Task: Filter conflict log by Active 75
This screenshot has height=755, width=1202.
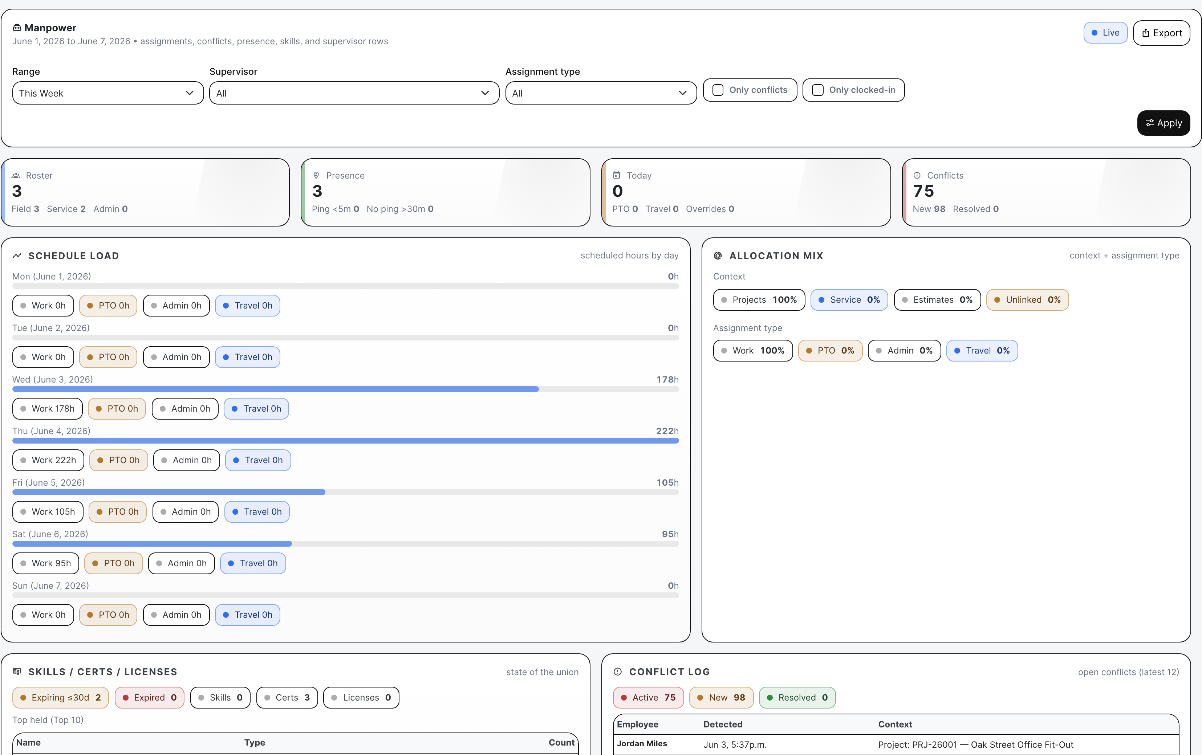Action: click(x=649, y=698)
